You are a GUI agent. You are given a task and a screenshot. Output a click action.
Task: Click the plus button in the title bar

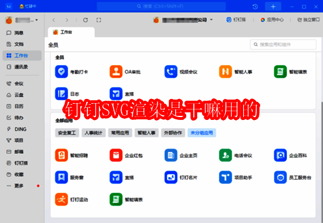tap(273, 6)
